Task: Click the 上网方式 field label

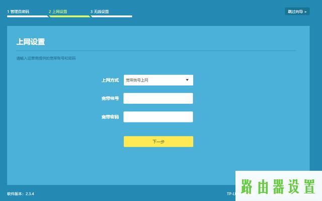Action: pos(110,80)
